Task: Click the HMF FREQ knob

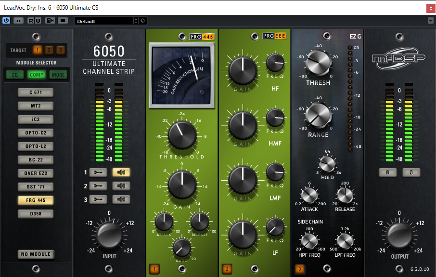Action: (275, 118)
